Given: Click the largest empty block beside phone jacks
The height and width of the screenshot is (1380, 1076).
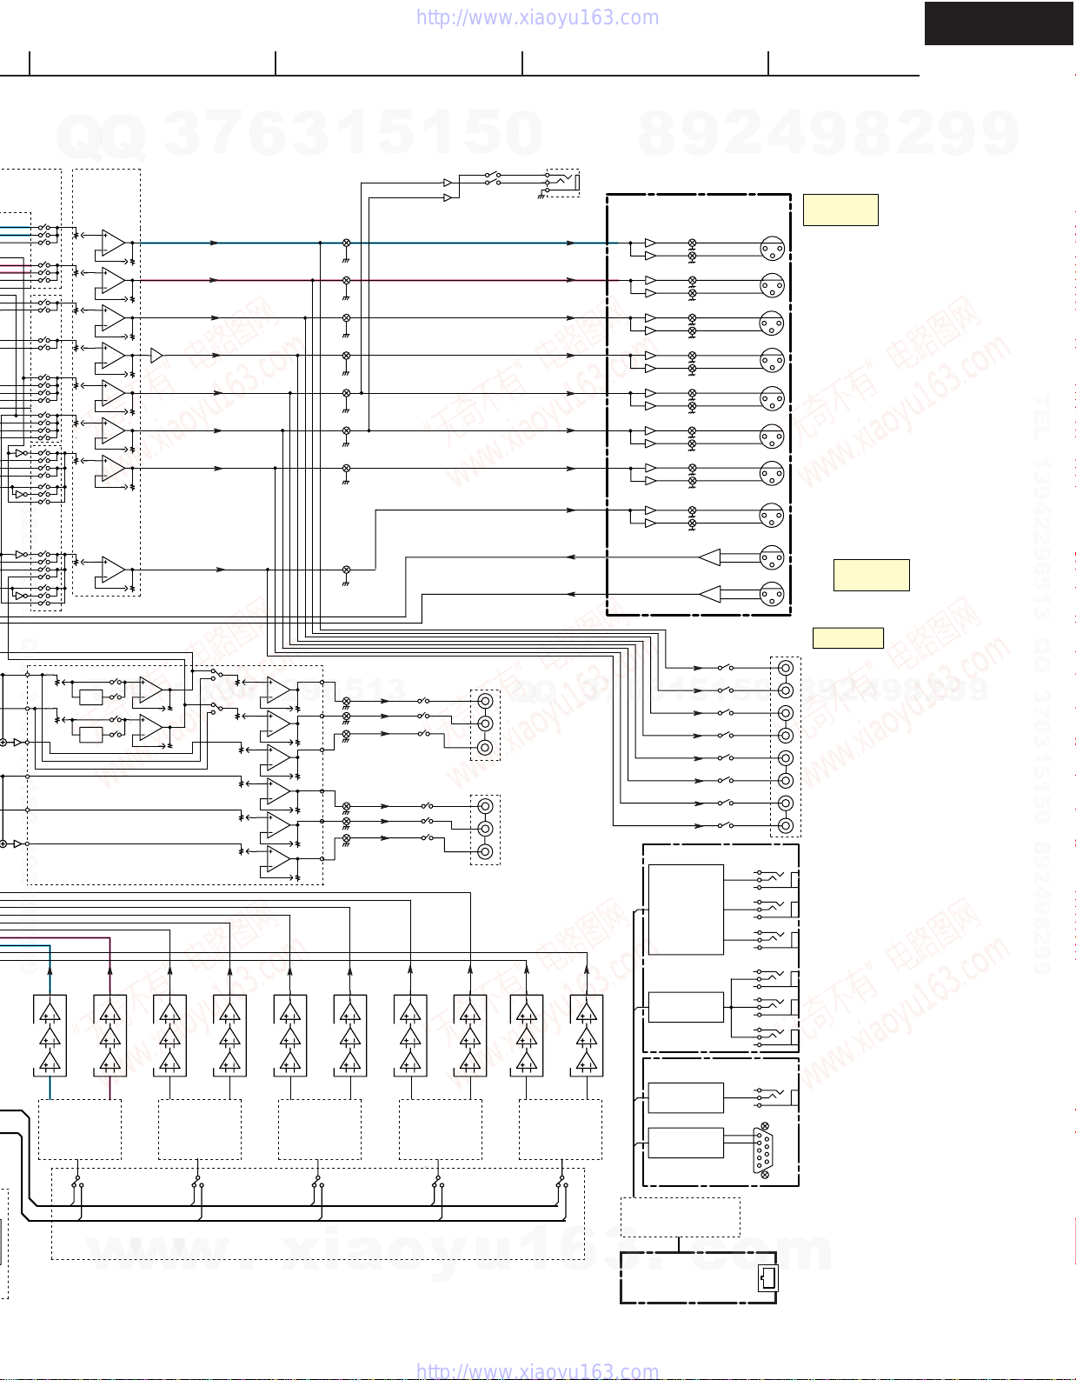Looking at the screenshot, I should (686, 910).
